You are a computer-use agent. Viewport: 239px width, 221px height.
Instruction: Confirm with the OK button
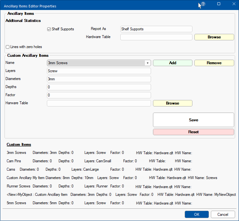(197, 215)
